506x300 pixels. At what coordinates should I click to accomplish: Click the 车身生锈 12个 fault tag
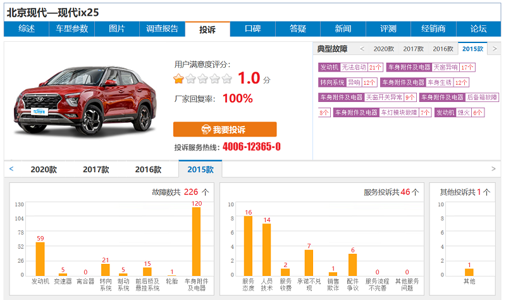424,82
